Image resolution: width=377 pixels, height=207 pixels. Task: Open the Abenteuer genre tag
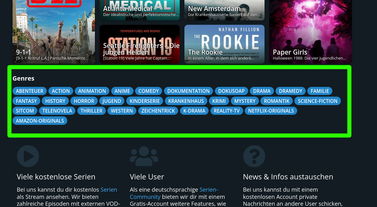point(30,91)
